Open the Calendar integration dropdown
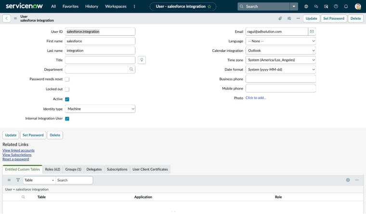Screen dimensions: 366x214 (281, 51)
